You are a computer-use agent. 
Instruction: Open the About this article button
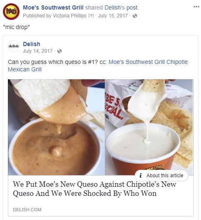pyautogui.click(x=161, y=176)
